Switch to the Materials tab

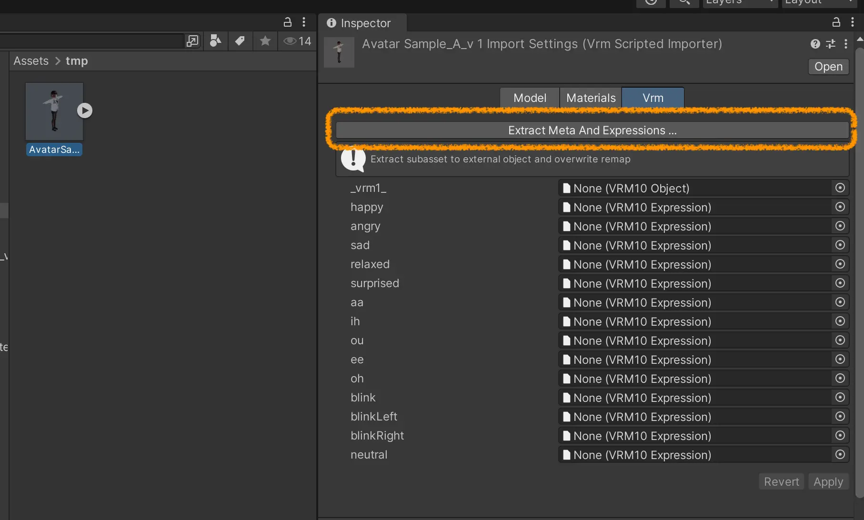591,98
